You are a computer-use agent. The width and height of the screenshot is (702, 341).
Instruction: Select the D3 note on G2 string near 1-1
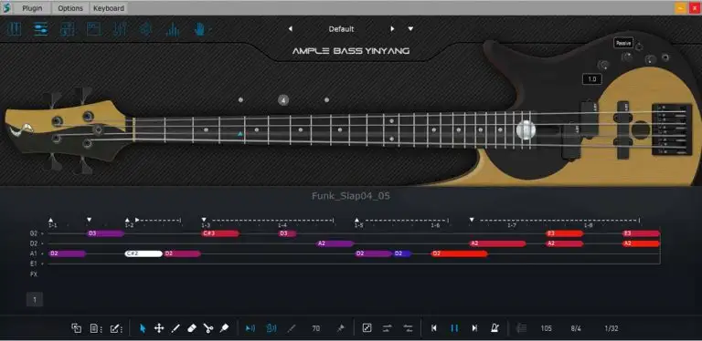(105, 233)
